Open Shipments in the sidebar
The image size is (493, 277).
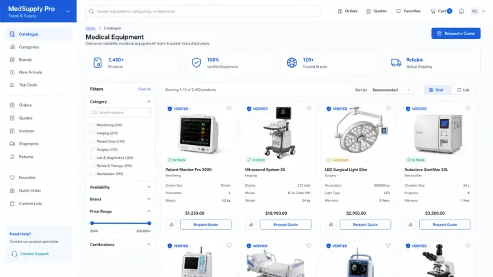(38, 144)
